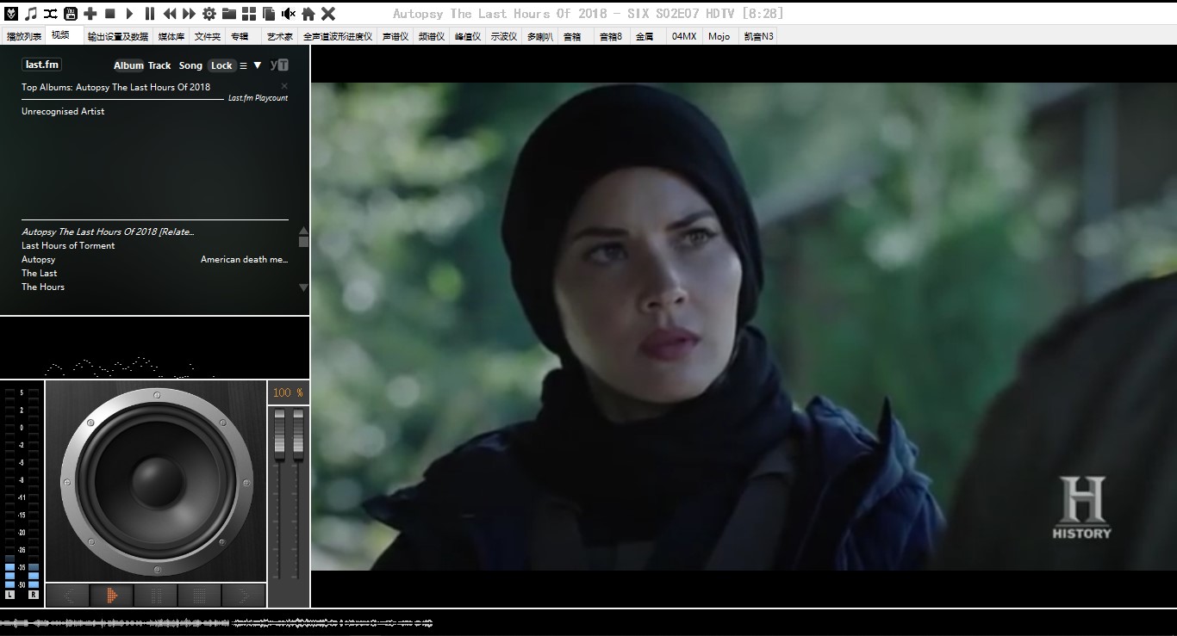Toggle the Lock button in last.fm panel
The image size is (1177, 636).
tap(221, 65)
